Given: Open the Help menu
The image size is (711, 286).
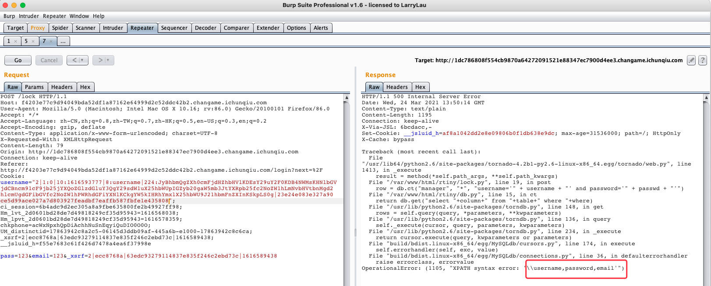Looking at the screenshot, I should pyautogui.click(x=99, y=16).
